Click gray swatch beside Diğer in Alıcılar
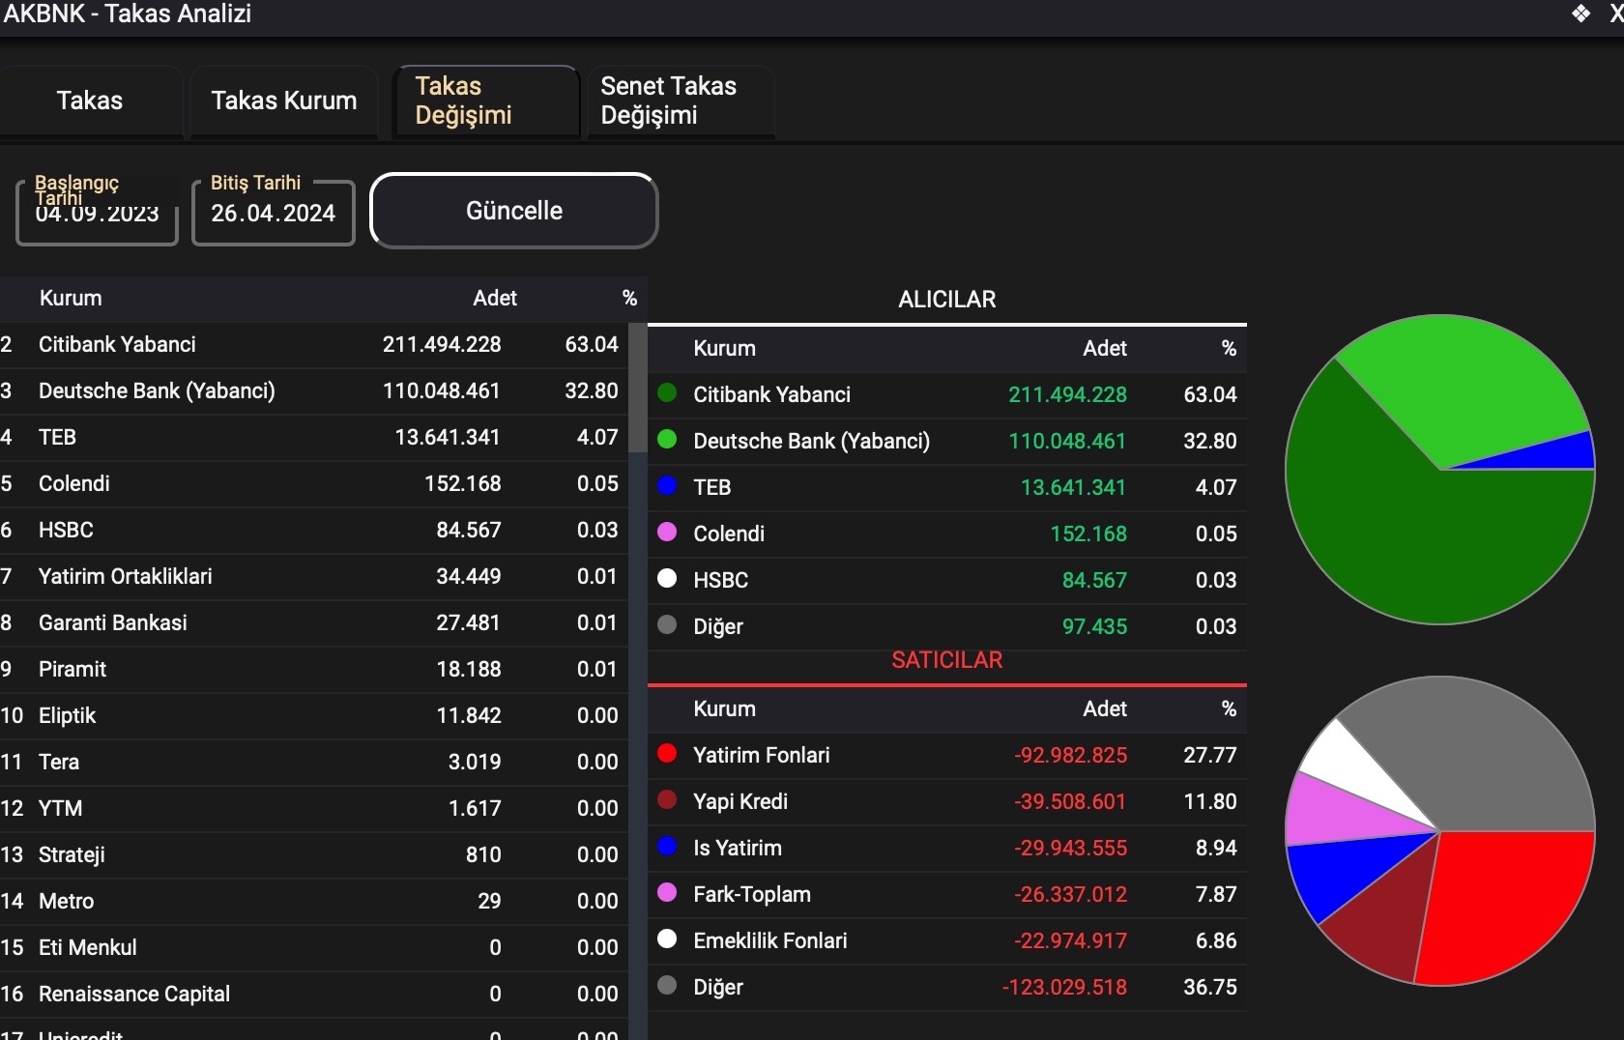This screenshot has height=1040, width=1624. (x=667, y=624)
